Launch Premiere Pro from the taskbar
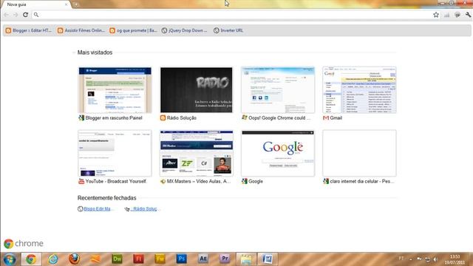473x266 pixels. click(225, 259)
